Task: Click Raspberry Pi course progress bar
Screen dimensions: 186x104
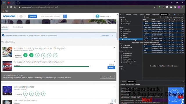Action: [51, 67]
